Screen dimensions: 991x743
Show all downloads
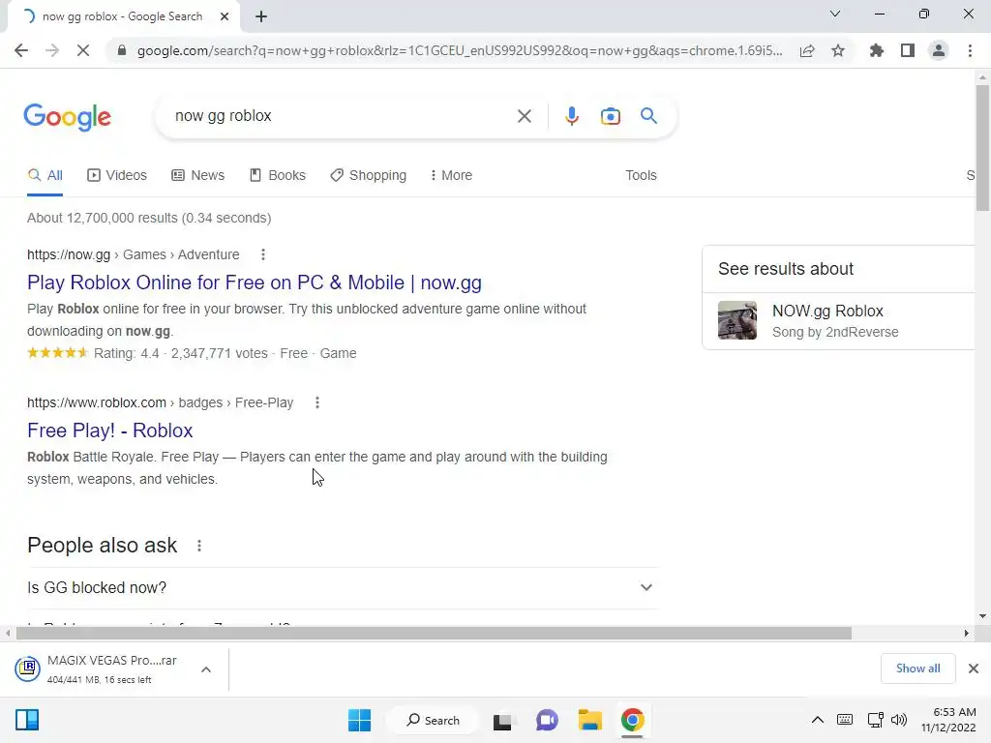[x=917, y=669]
